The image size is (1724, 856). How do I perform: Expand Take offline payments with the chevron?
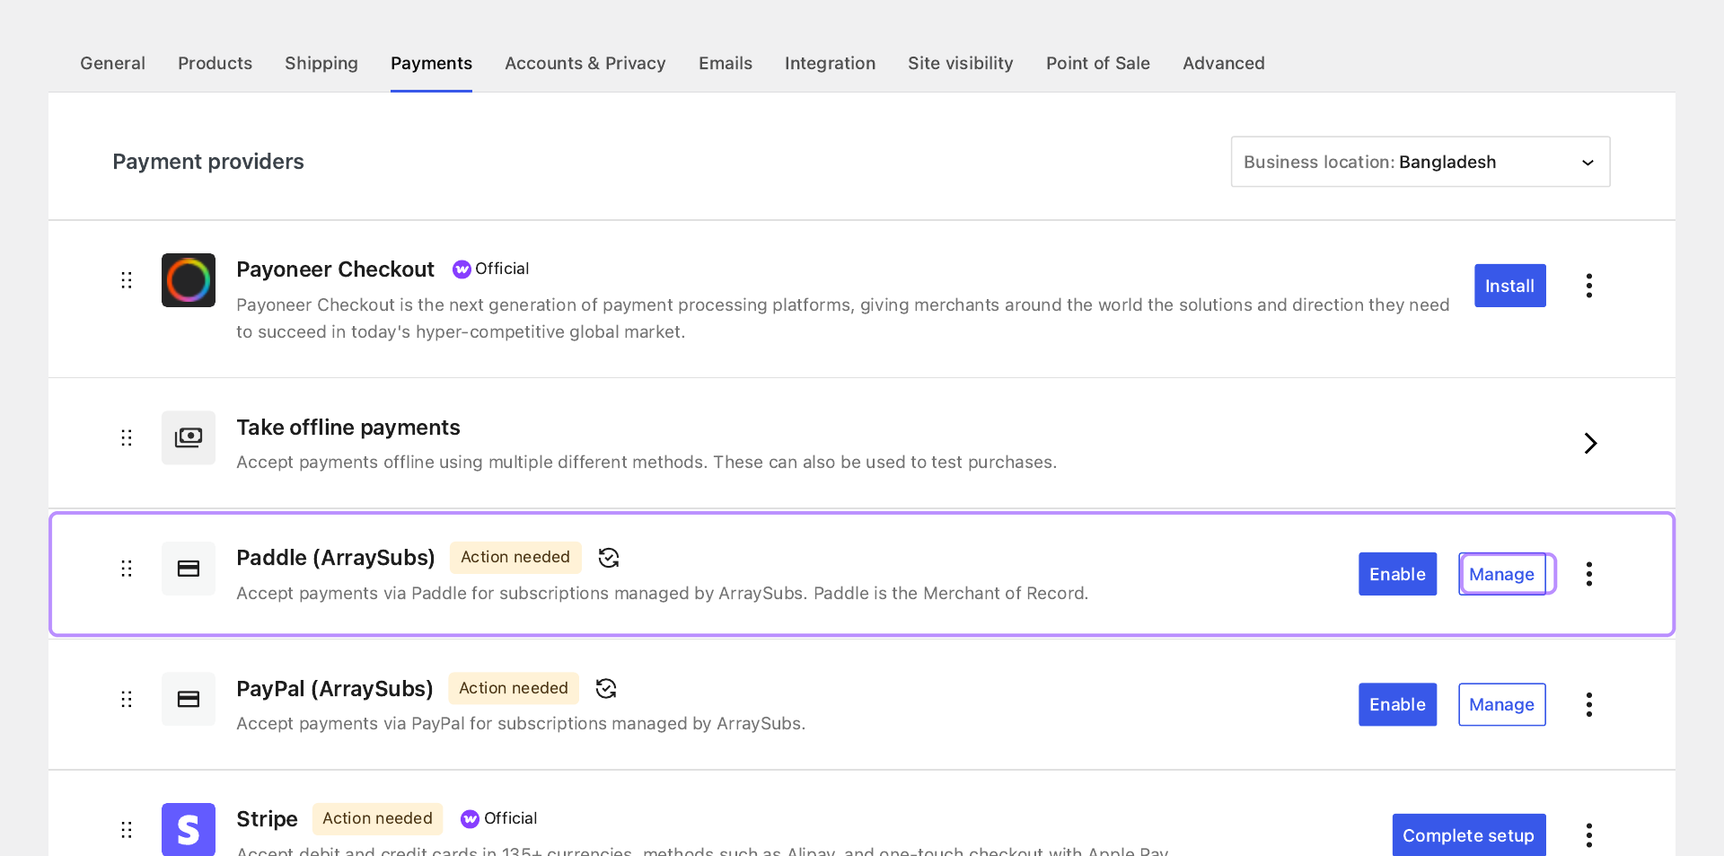1590,443
